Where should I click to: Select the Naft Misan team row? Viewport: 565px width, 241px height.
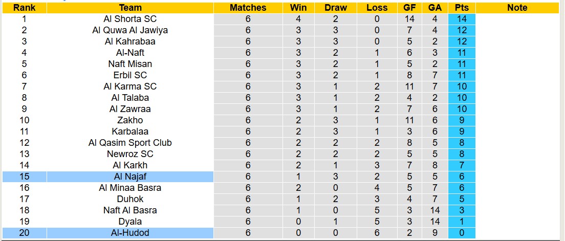click(130, 64)
